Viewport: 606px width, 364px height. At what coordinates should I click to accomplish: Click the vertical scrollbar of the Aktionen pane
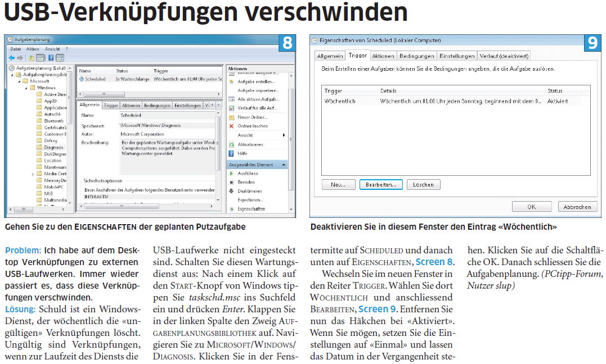coord(291,139)
